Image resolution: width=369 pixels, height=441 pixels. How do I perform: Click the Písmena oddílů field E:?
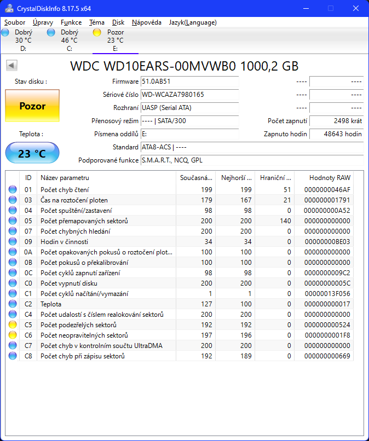190,134
